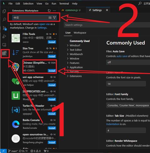Follow the auto save link
The image size is (150, 153).
pyautogui.click(x=122, y=56)
